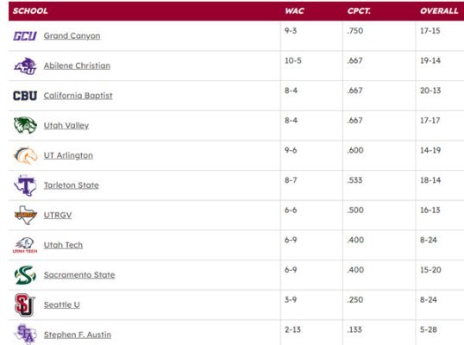Click the Sacramento State S logo
This screenshot has height=345, width=464.
(x=25, y=275)
